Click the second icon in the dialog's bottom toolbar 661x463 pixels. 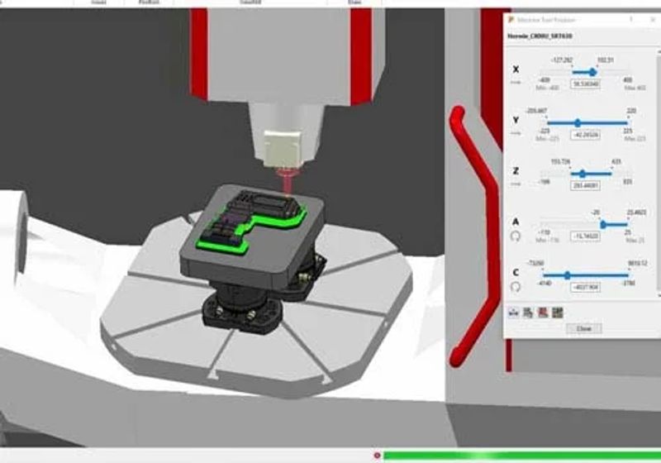[528, 313]
